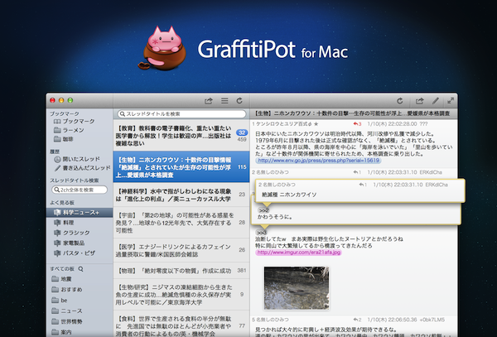Open the 珈琲 bookmark folder
The image size is (497, 337).
(x=64, y=139)
